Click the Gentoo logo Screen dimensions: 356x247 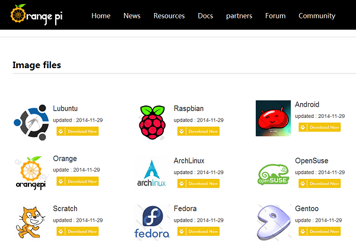[x=274, y=223]
